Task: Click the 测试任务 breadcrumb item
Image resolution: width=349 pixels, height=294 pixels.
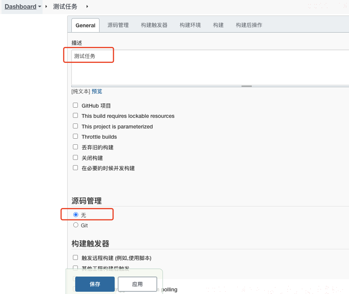Action: point(65,7)
